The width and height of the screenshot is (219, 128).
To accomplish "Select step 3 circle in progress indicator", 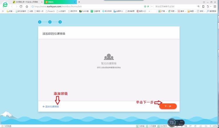I will (60, 22).
